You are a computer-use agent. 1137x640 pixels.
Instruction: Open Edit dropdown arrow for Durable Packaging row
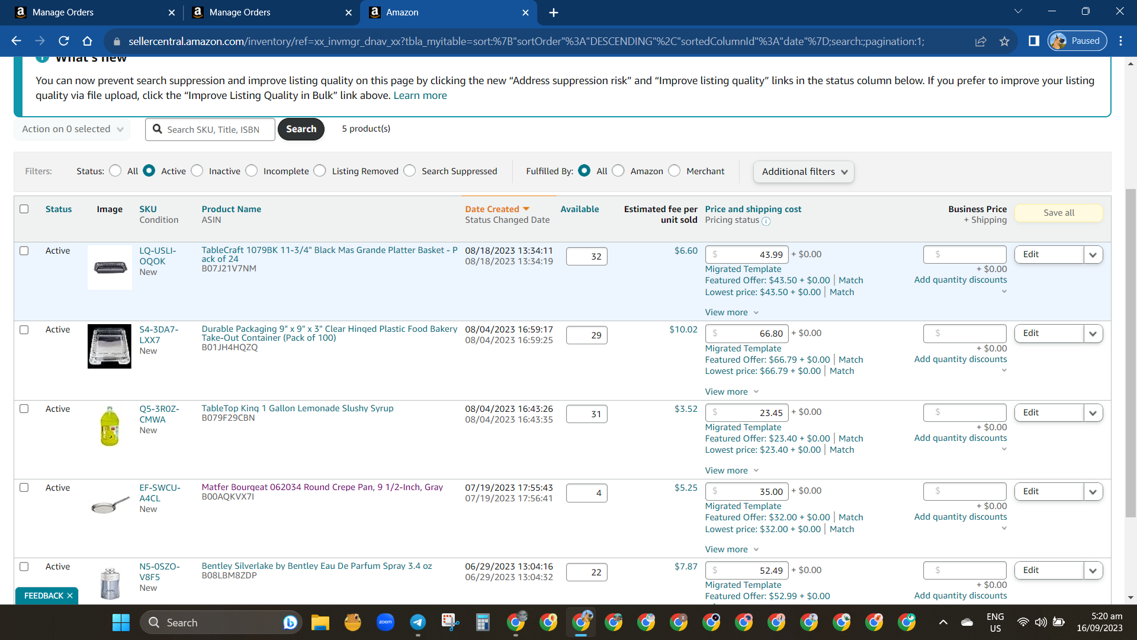[x=1093, y=334]
